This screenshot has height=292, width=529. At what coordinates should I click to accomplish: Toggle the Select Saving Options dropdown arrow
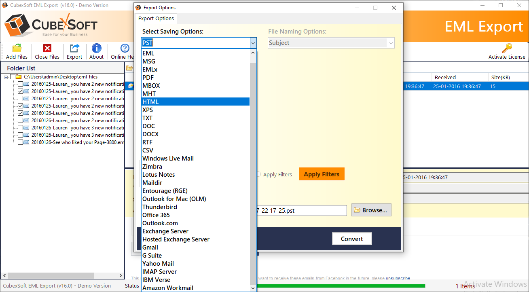coord(253,43)
